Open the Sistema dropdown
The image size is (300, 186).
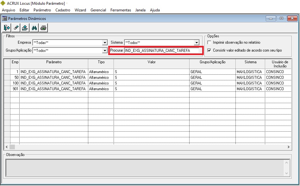click(x=197, y=42)
